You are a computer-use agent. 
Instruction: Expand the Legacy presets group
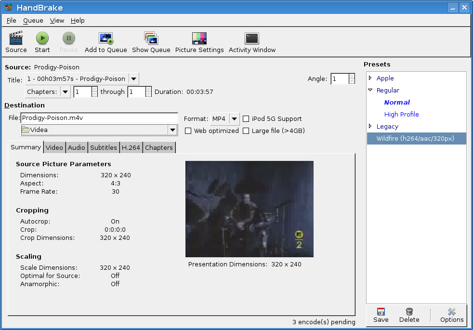click(370, 126)
